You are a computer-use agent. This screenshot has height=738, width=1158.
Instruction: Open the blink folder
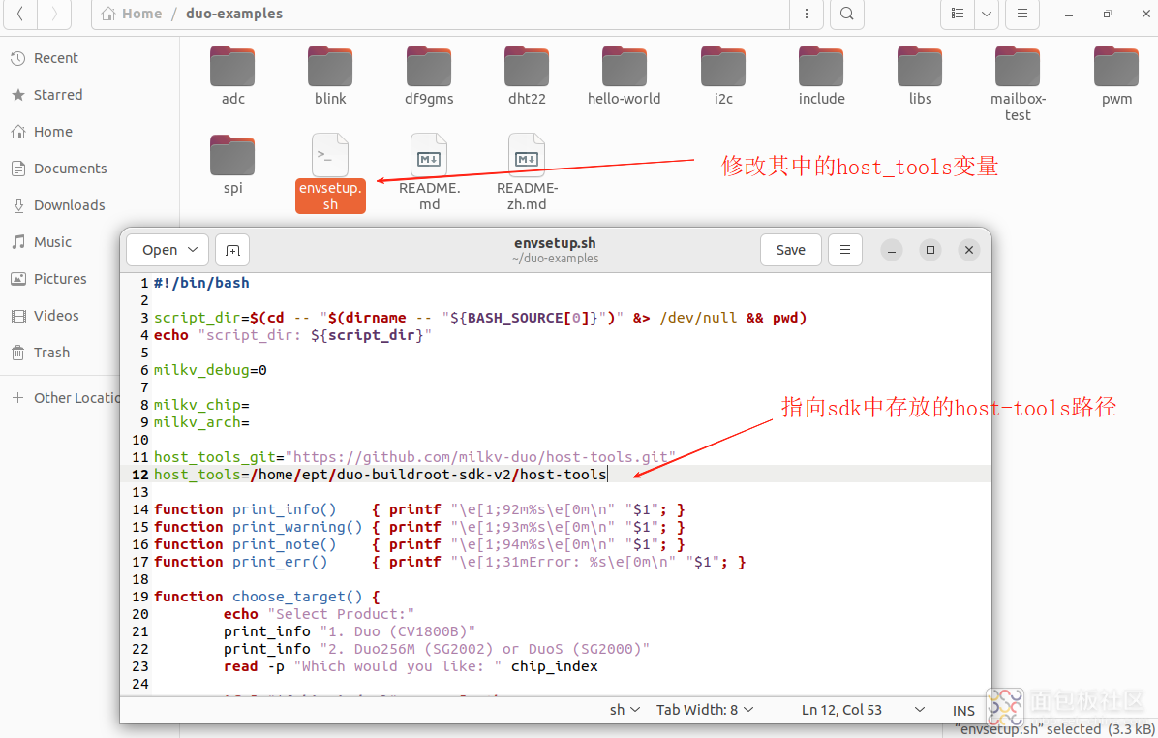pos(330,76)
